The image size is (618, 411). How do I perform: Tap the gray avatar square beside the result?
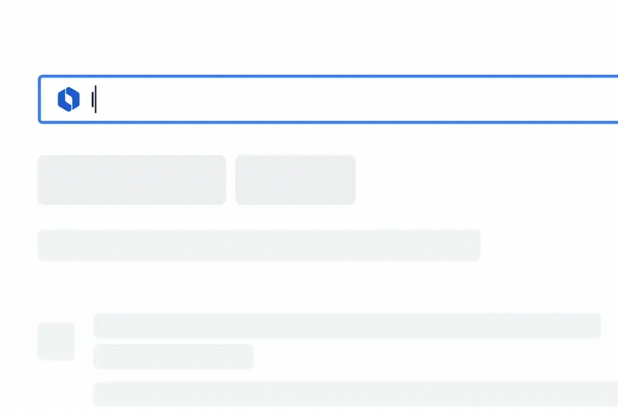(x=56, y=341)
